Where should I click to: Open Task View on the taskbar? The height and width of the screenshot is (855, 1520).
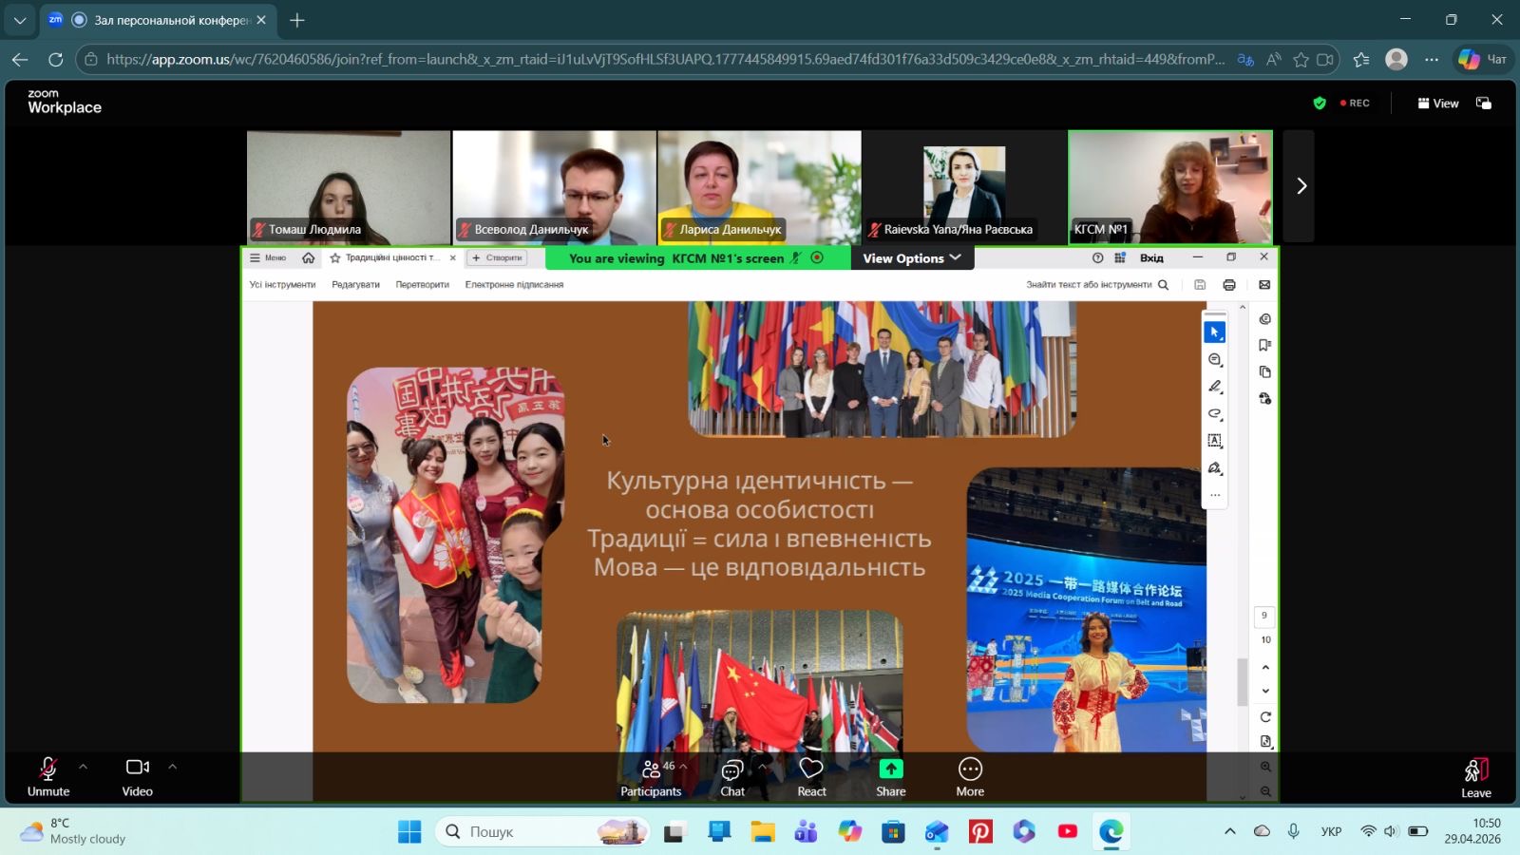point(675,832)
